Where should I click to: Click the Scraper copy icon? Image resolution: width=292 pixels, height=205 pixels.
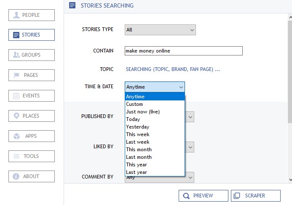point(237,196)
